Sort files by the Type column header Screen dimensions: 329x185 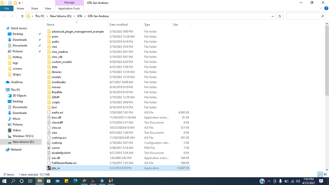[157, 25]
